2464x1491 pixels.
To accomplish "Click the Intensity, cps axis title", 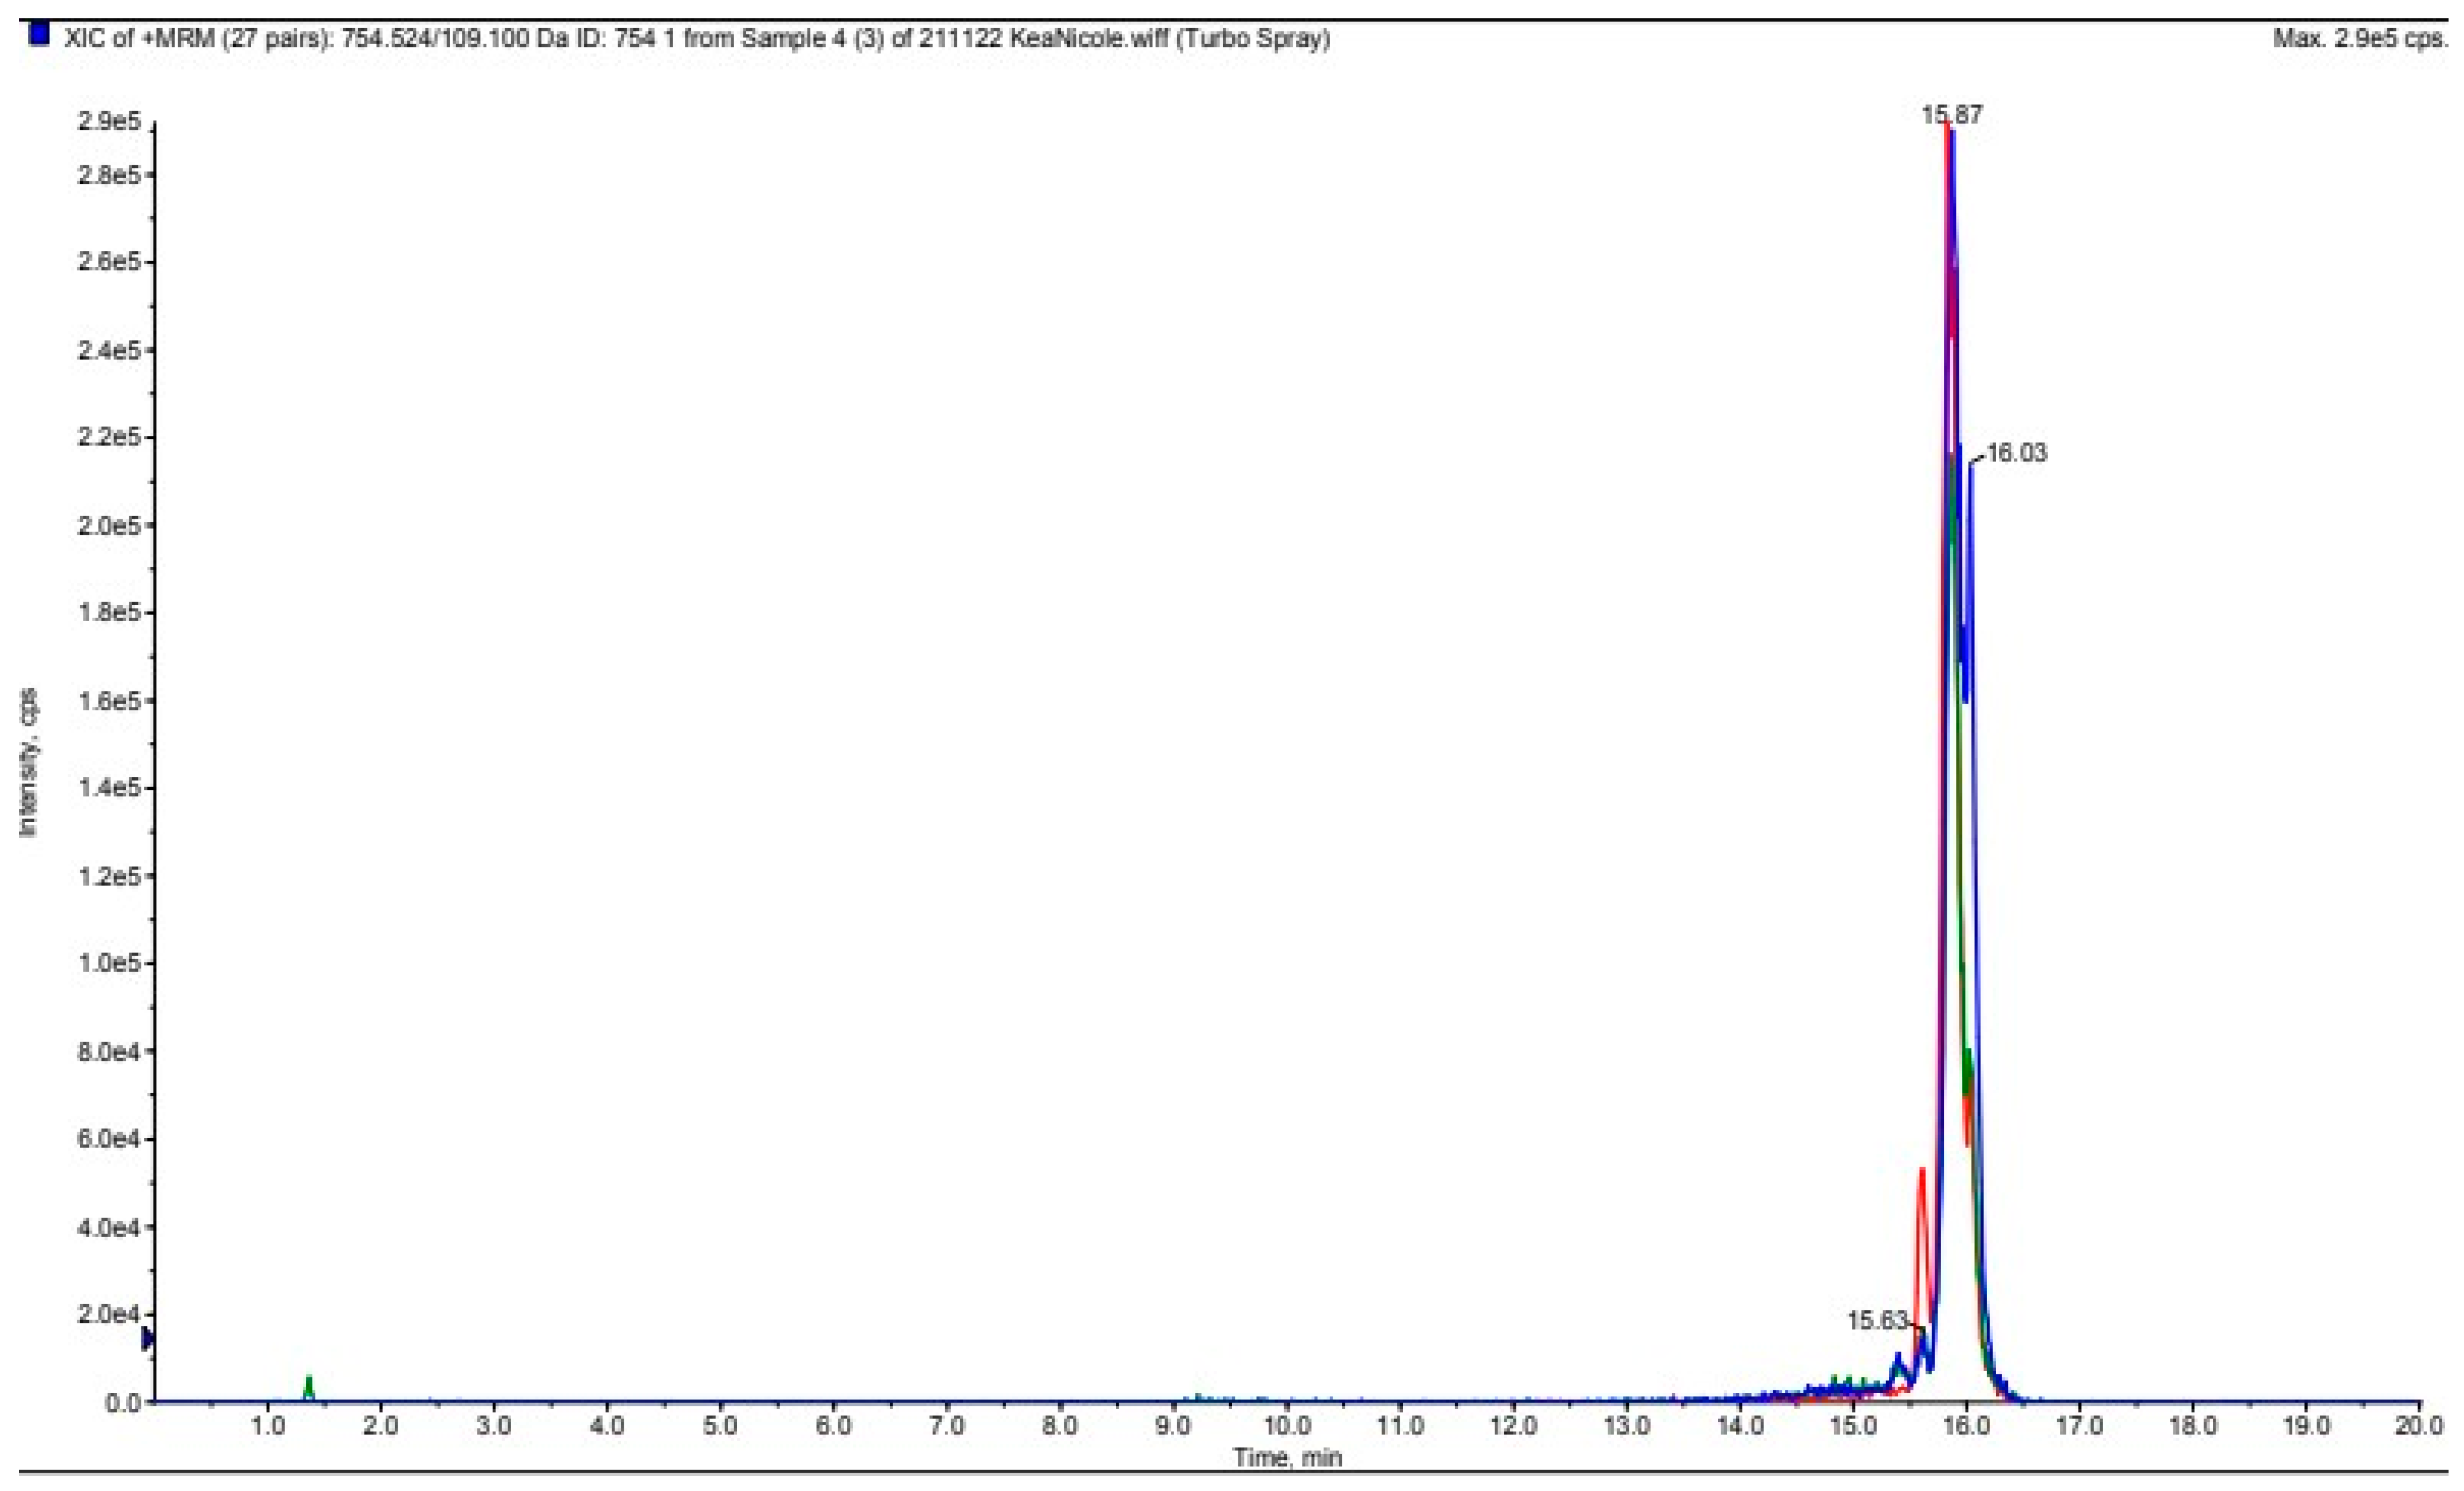I will click(28, 761).
